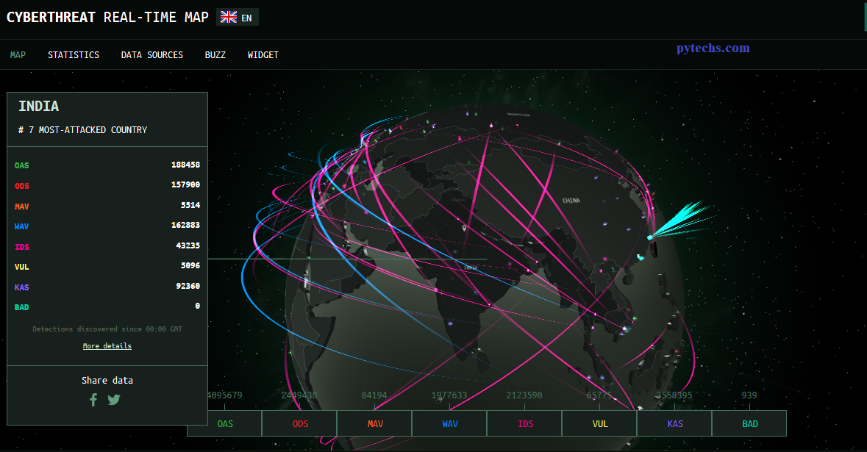
Task: Click the ODS value 157900
Action: (185, 184)
